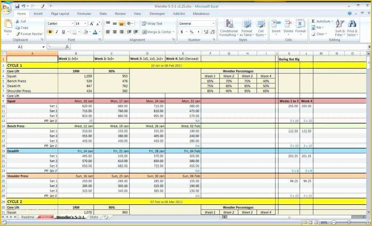372x226 pixels.
Task: Undo last action in Quick Access toolbar
Action: click(x=24, y=6)
